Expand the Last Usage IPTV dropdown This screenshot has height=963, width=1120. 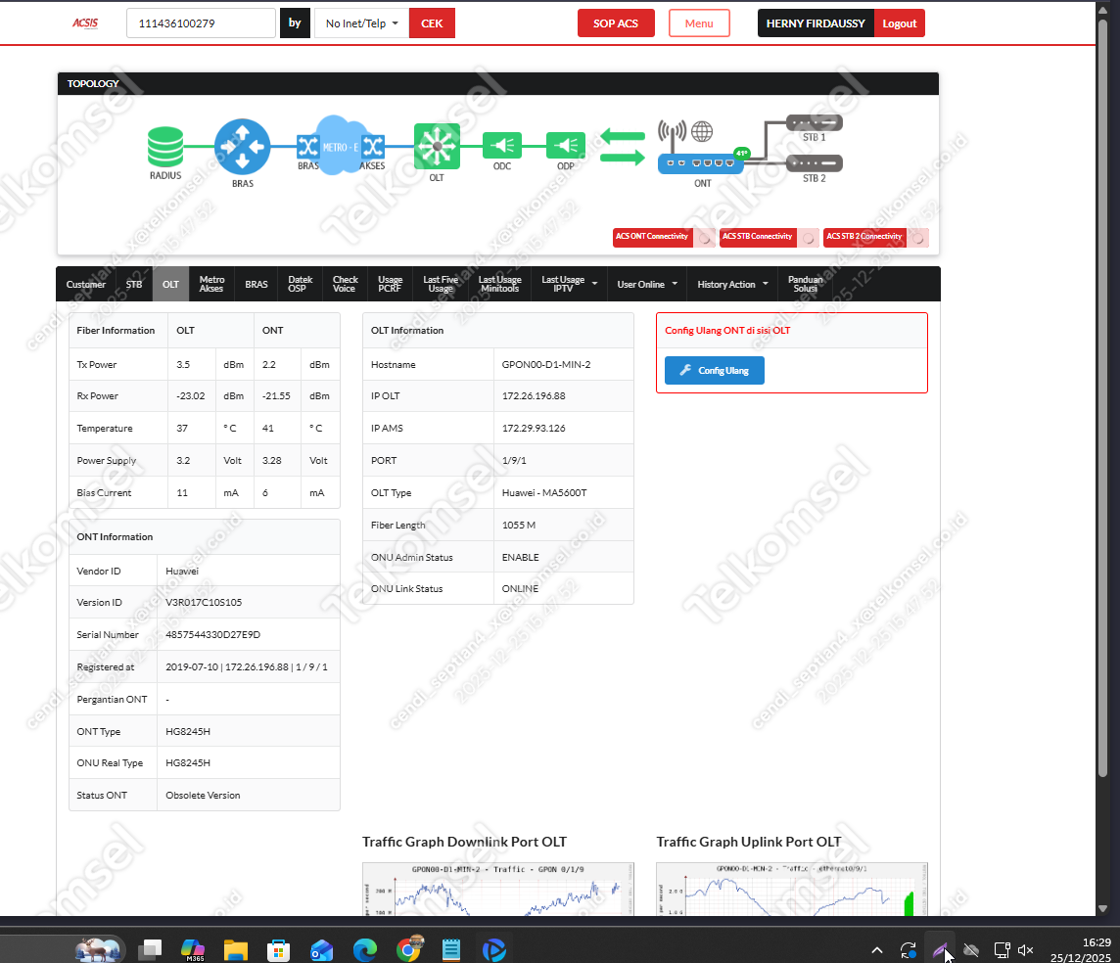(x=569, y=284)
